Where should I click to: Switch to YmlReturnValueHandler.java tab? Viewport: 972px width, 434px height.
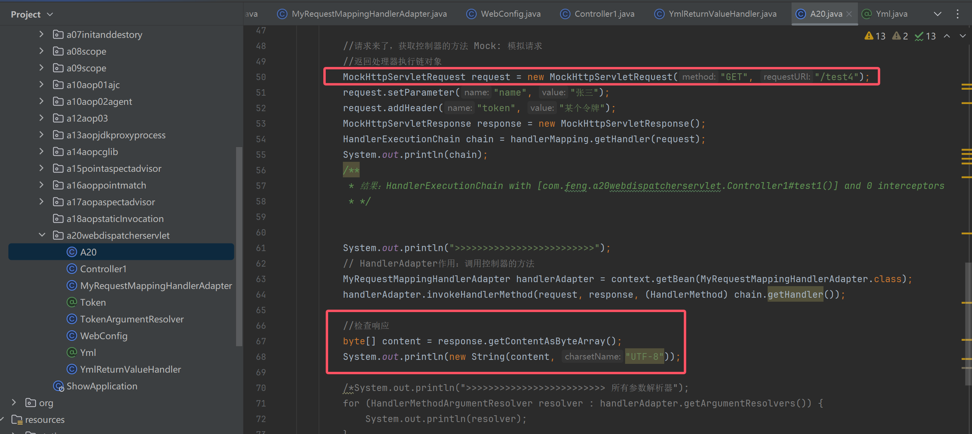pyautogui.click(x=715, y=14)
